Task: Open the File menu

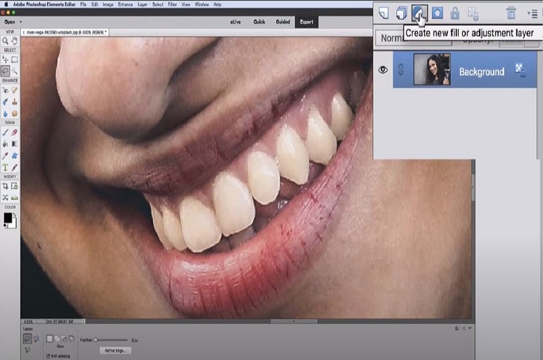Action: (x=83, y=4)
